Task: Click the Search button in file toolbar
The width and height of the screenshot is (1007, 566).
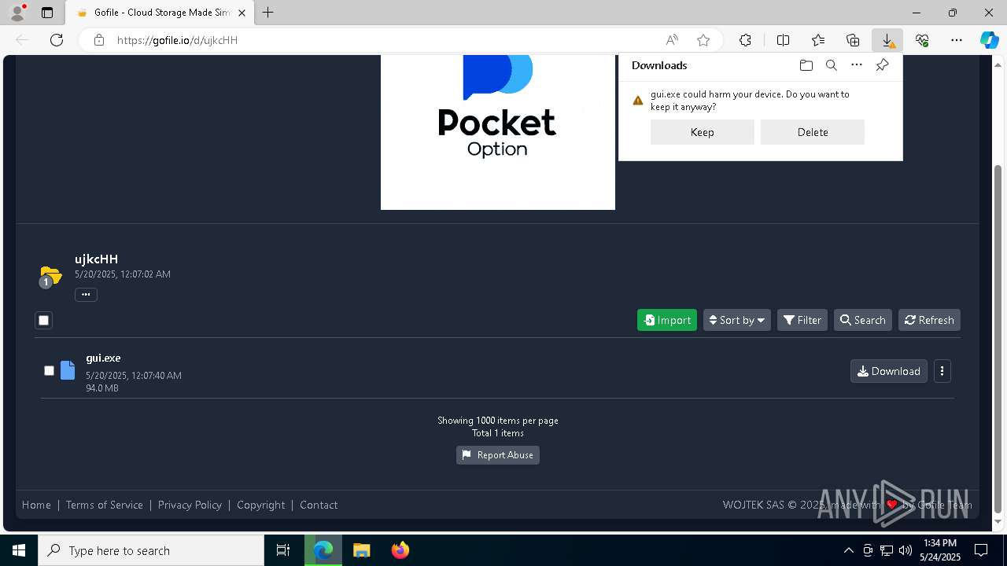Action: point(863,320)
